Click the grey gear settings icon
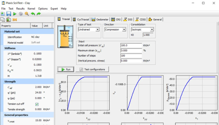The height and width of the screenshot is (125, 219). point(21,14)
